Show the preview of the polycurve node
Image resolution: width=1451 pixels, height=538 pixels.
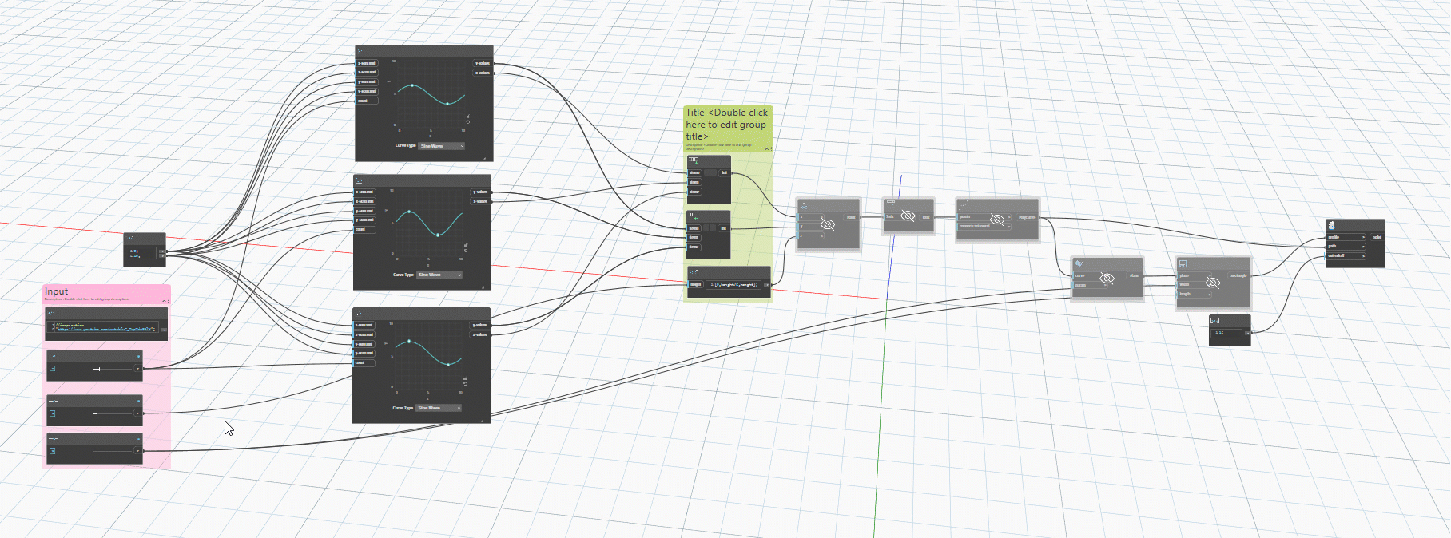pos(996,220)
